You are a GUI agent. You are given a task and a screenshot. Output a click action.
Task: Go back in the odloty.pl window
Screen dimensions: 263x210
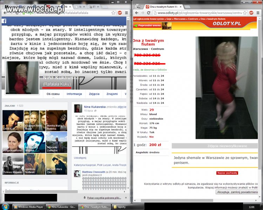pyautogui.click(x=137, y=13)
